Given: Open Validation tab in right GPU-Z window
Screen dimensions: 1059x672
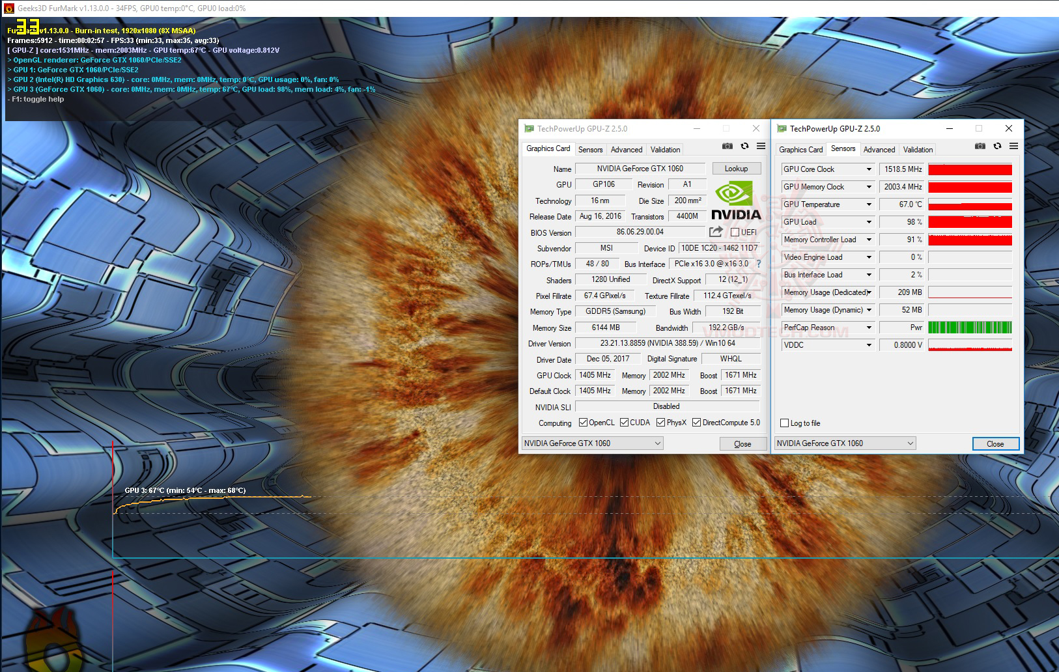Looking at the screenshot, I should pyautogui.click(x=918, y=150).
